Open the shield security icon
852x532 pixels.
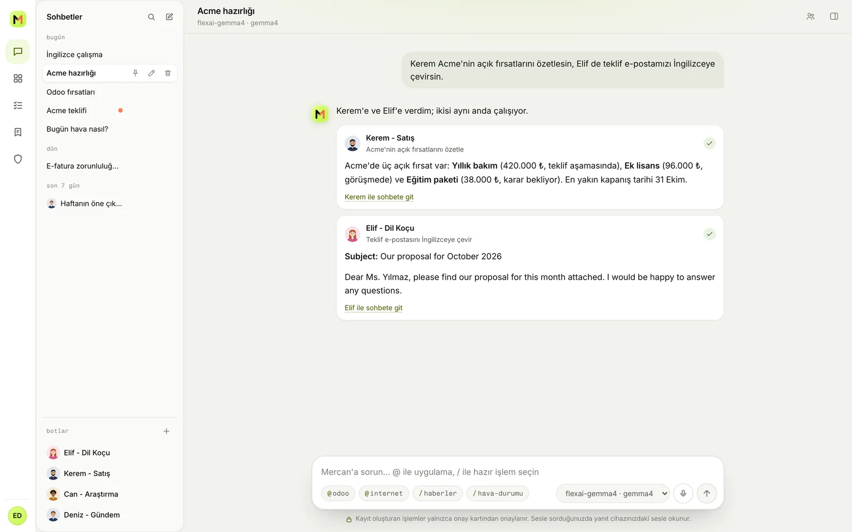(x=18, y=159)
